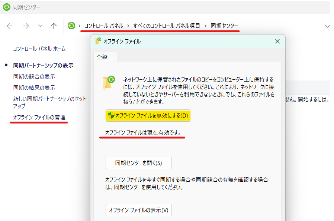
Task: Expand the address bar dropdown on the right
Action: tap(327, 26)
